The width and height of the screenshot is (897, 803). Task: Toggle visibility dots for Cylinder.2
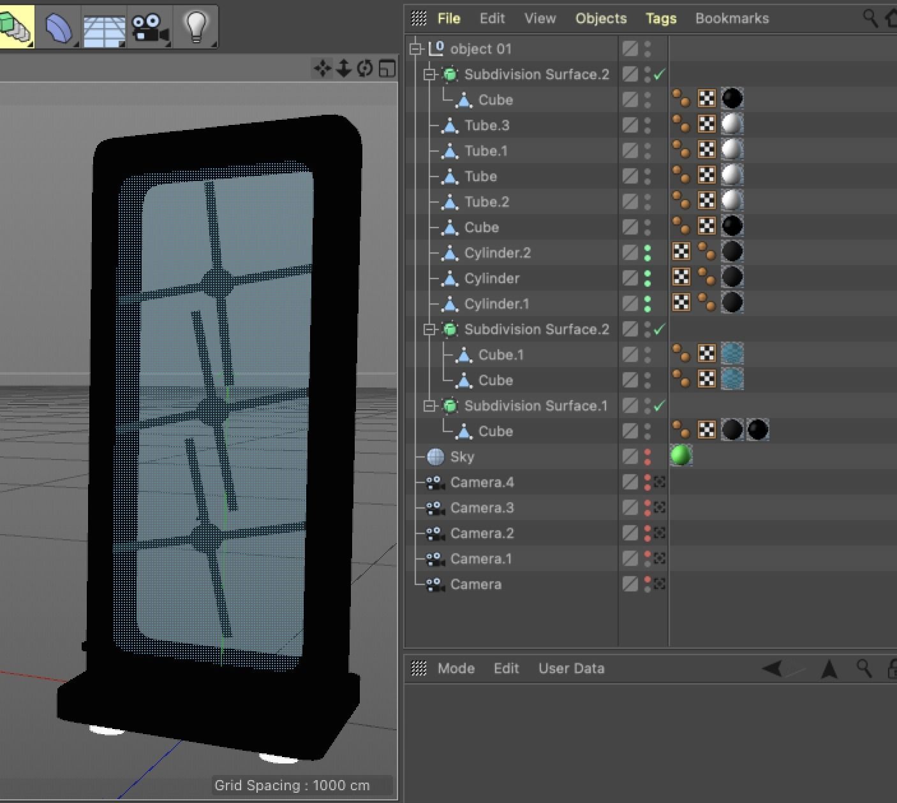tap(648, 253)
